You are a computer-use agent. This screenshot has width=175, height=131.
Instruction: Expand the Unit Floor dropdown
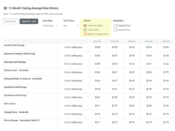[71, 26]
